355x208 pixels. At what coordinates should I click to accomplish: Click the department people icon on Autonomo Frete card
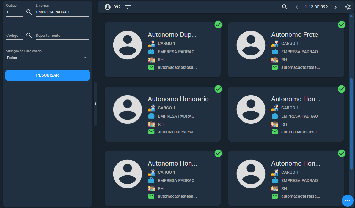[x=275, y=60]
